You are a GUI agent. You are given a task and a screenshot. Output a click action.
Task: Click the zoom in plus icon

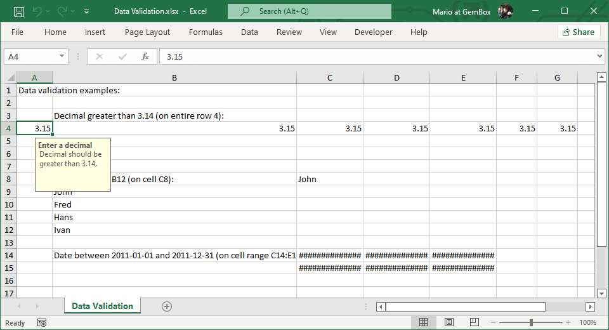click(568, 322)
